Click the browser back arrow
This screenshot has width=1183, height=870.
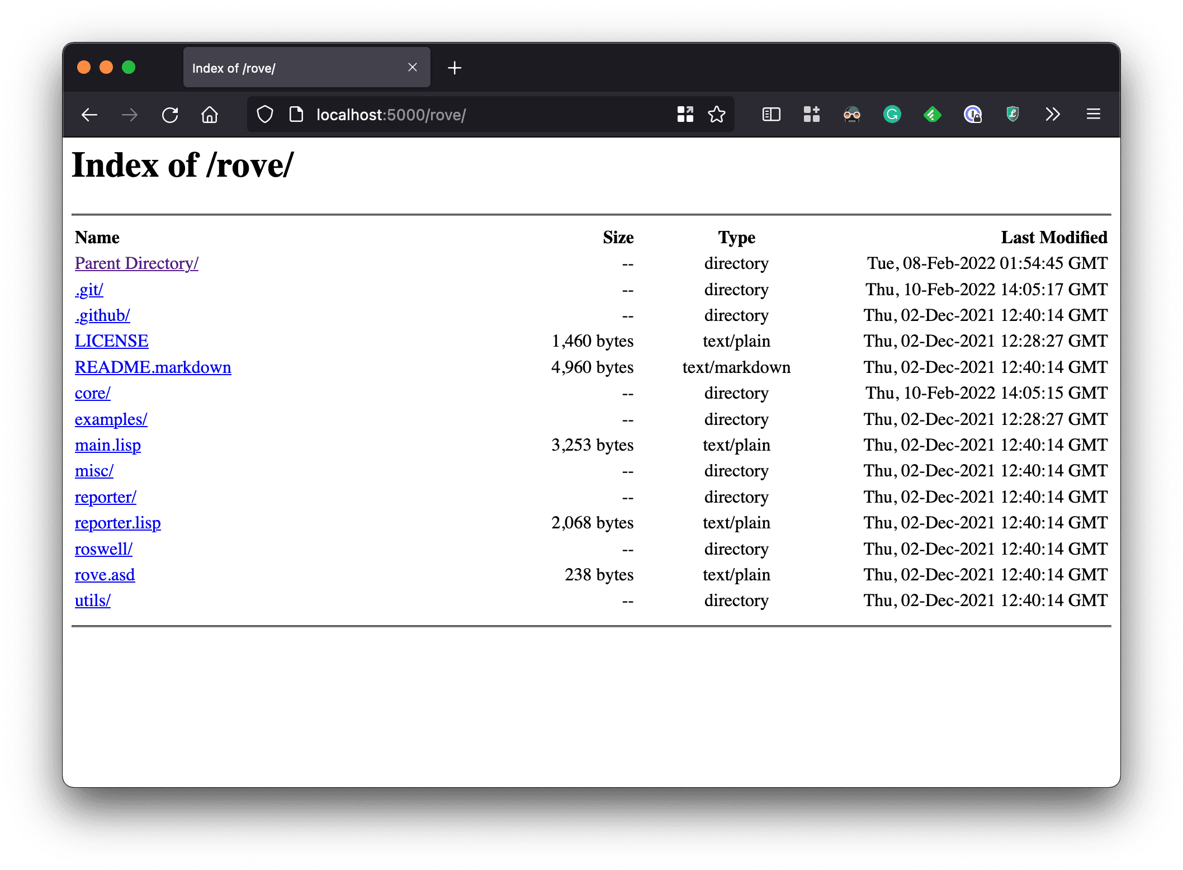tap(89, 115)
